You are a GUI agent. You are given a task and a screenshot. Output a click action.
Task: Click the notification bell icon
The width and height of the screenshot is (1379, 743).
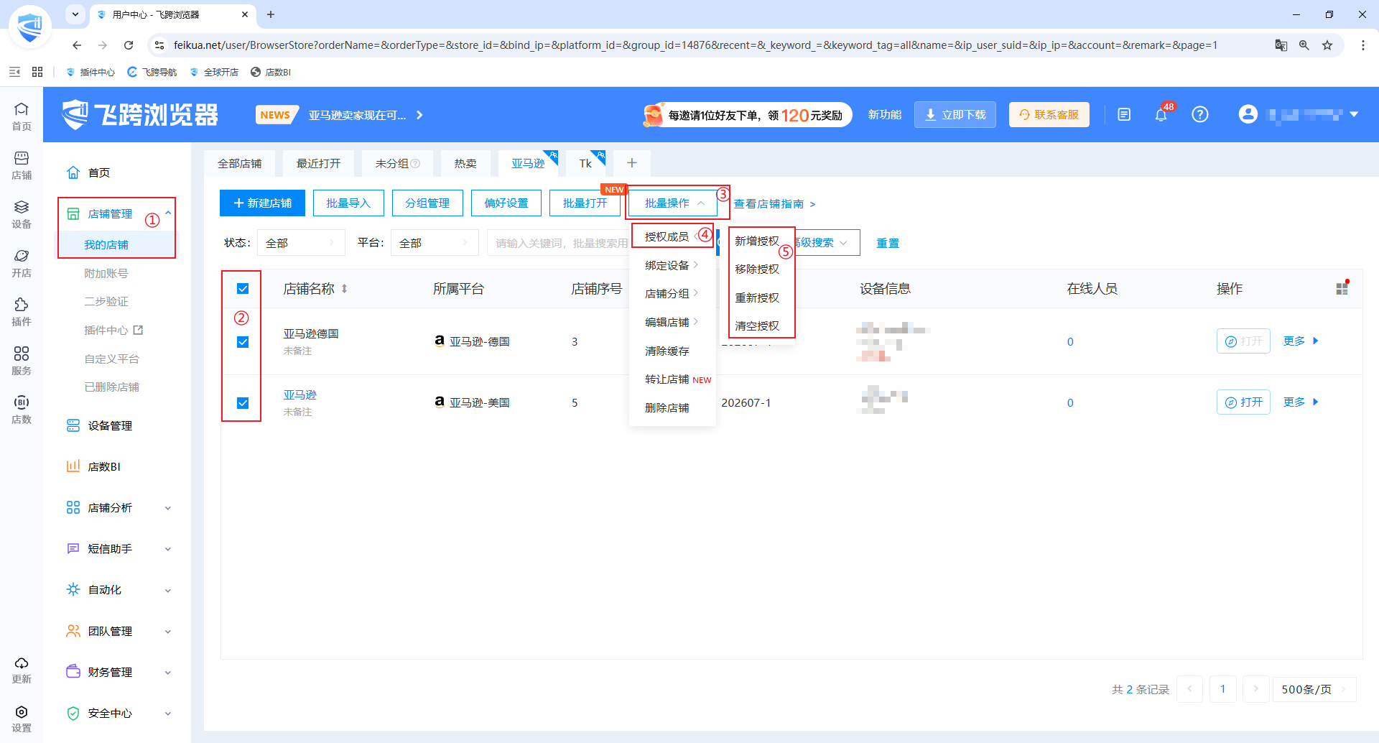(1161, 114)
